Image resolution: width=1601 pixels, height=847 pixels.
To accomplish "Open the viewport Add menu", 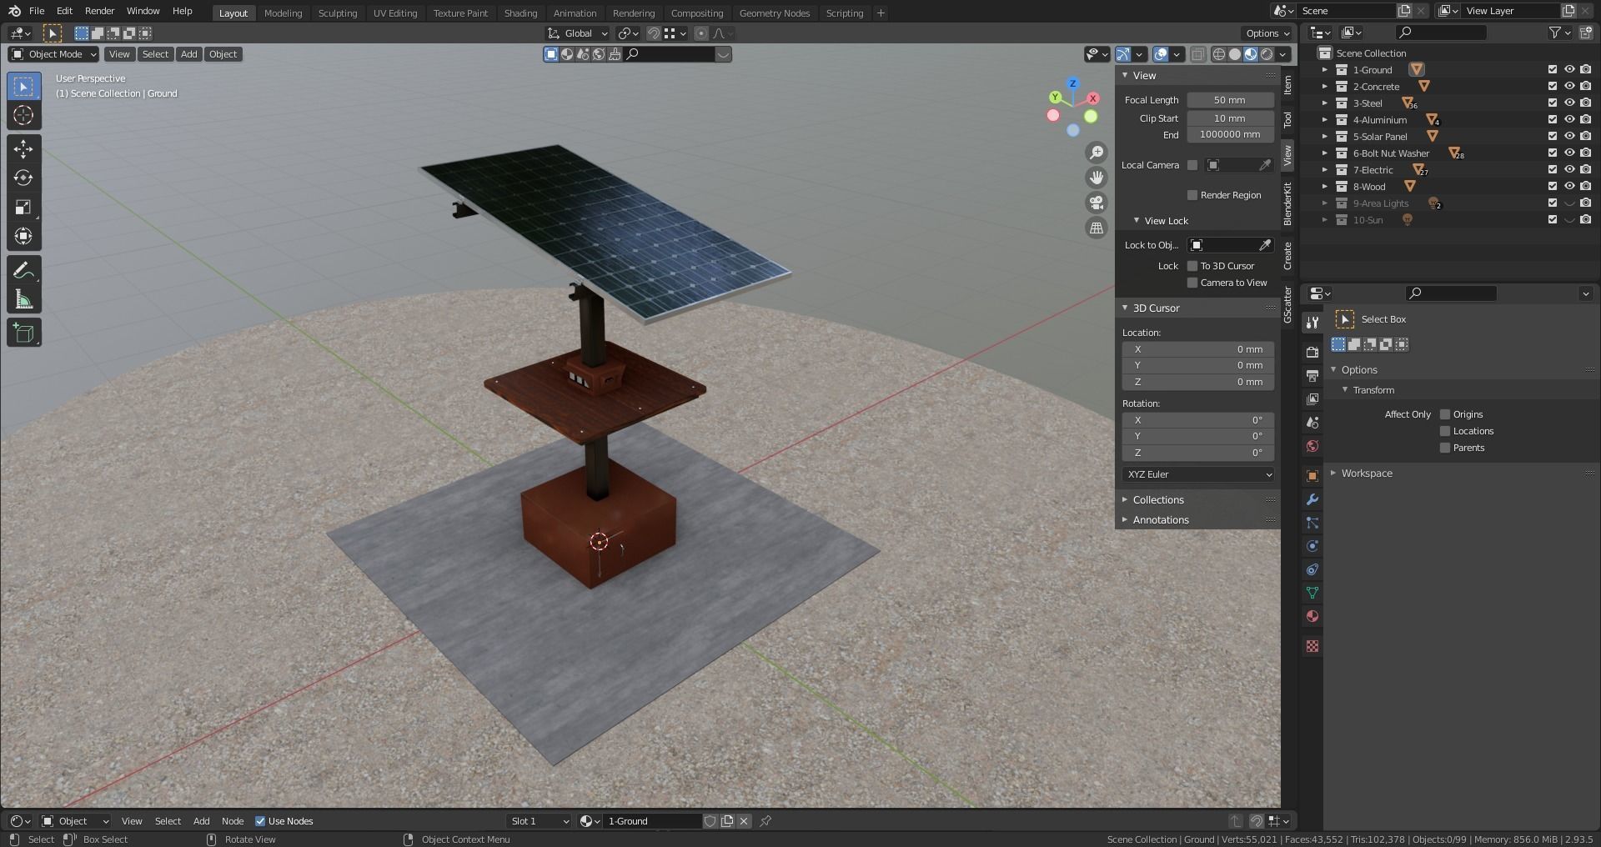I will point(189,54).
